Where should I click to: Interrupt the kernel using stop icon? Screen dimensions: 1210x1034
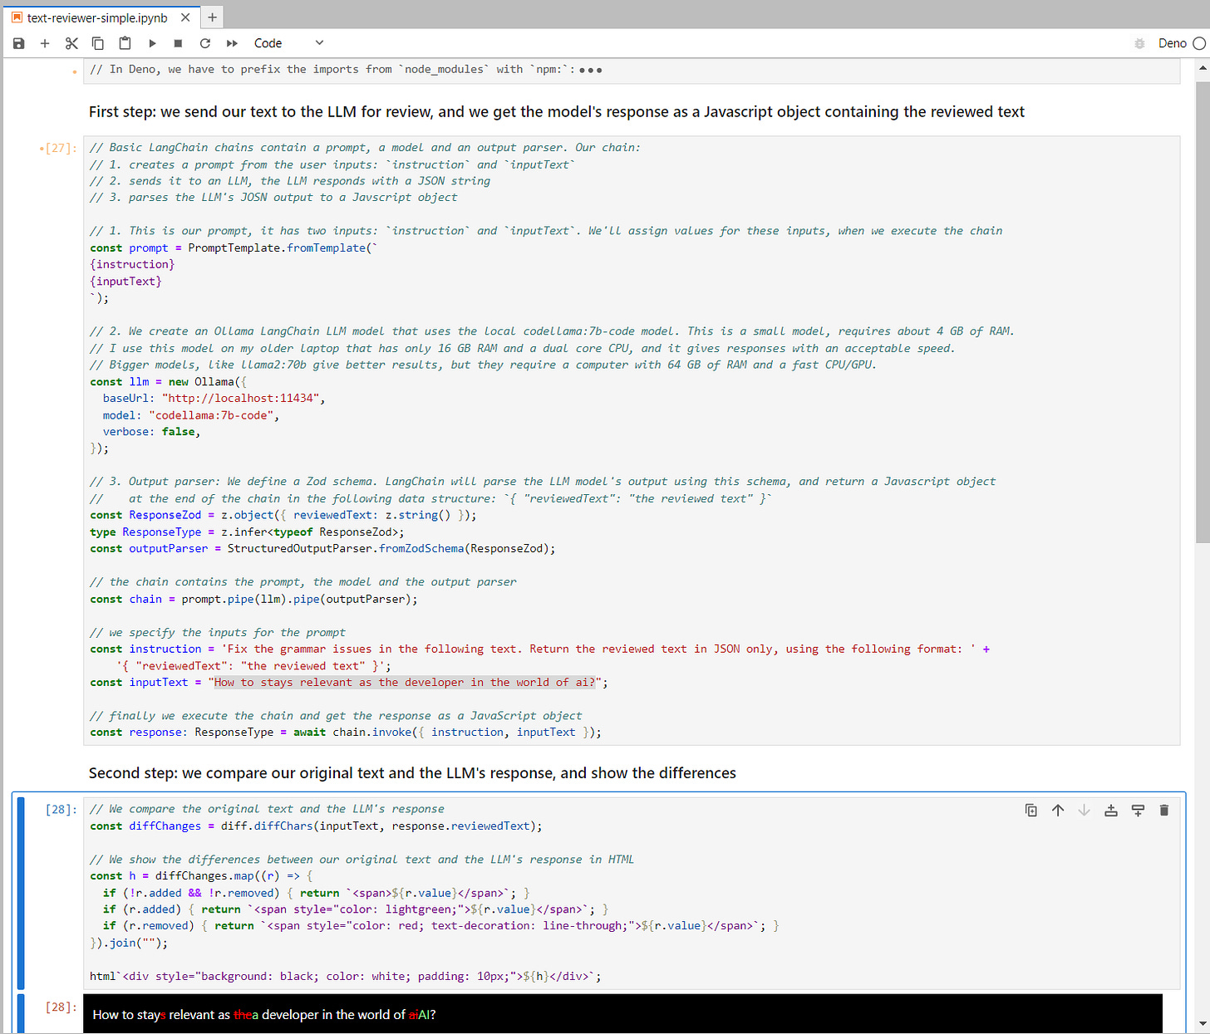(178, 43)
